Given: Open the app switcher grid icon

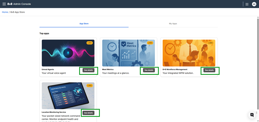Looking at the screenshot, I should pos(247,4).
